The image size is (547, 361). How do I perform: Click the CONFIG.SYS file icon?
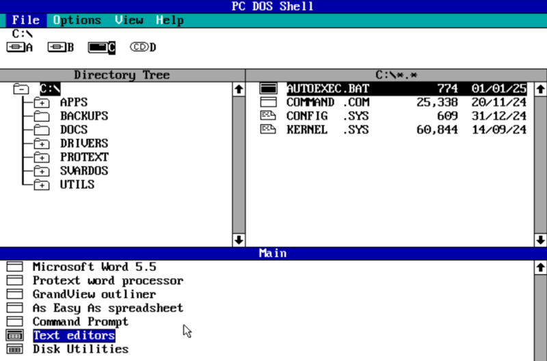[268, 116]
